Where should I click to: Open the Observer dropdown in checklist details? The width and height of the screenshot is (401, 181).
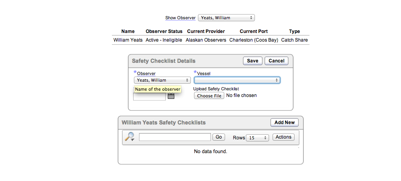162,80
